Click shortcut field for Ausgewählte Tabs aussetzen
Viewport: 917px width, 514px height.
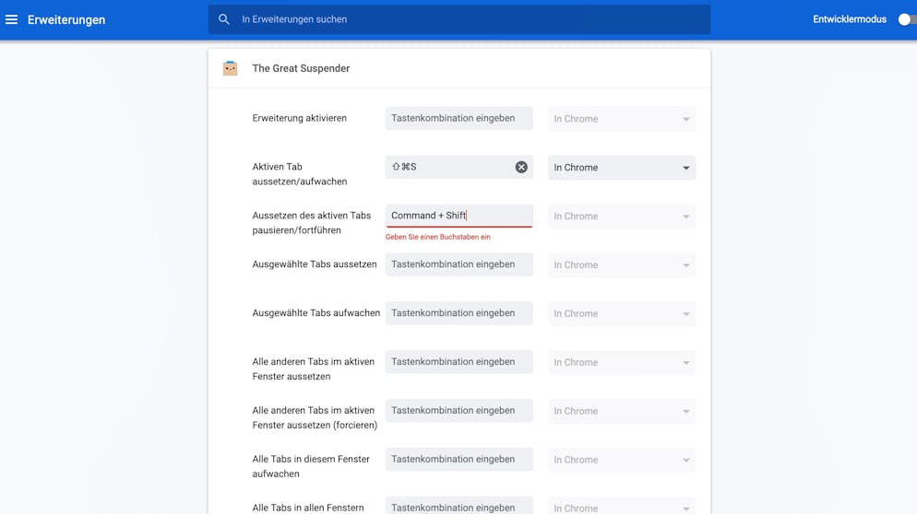click(459, 264)
